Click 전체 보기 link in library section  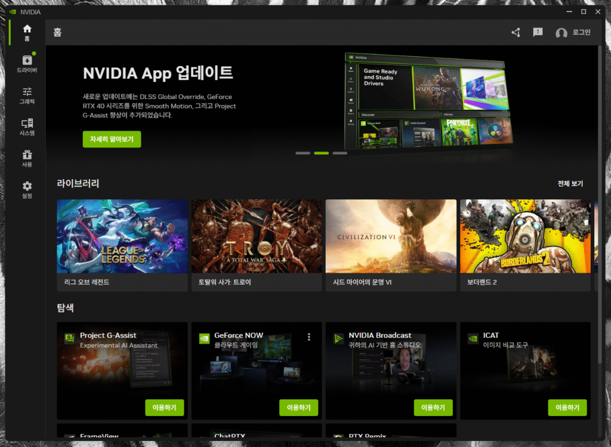(x=570, y=184)
